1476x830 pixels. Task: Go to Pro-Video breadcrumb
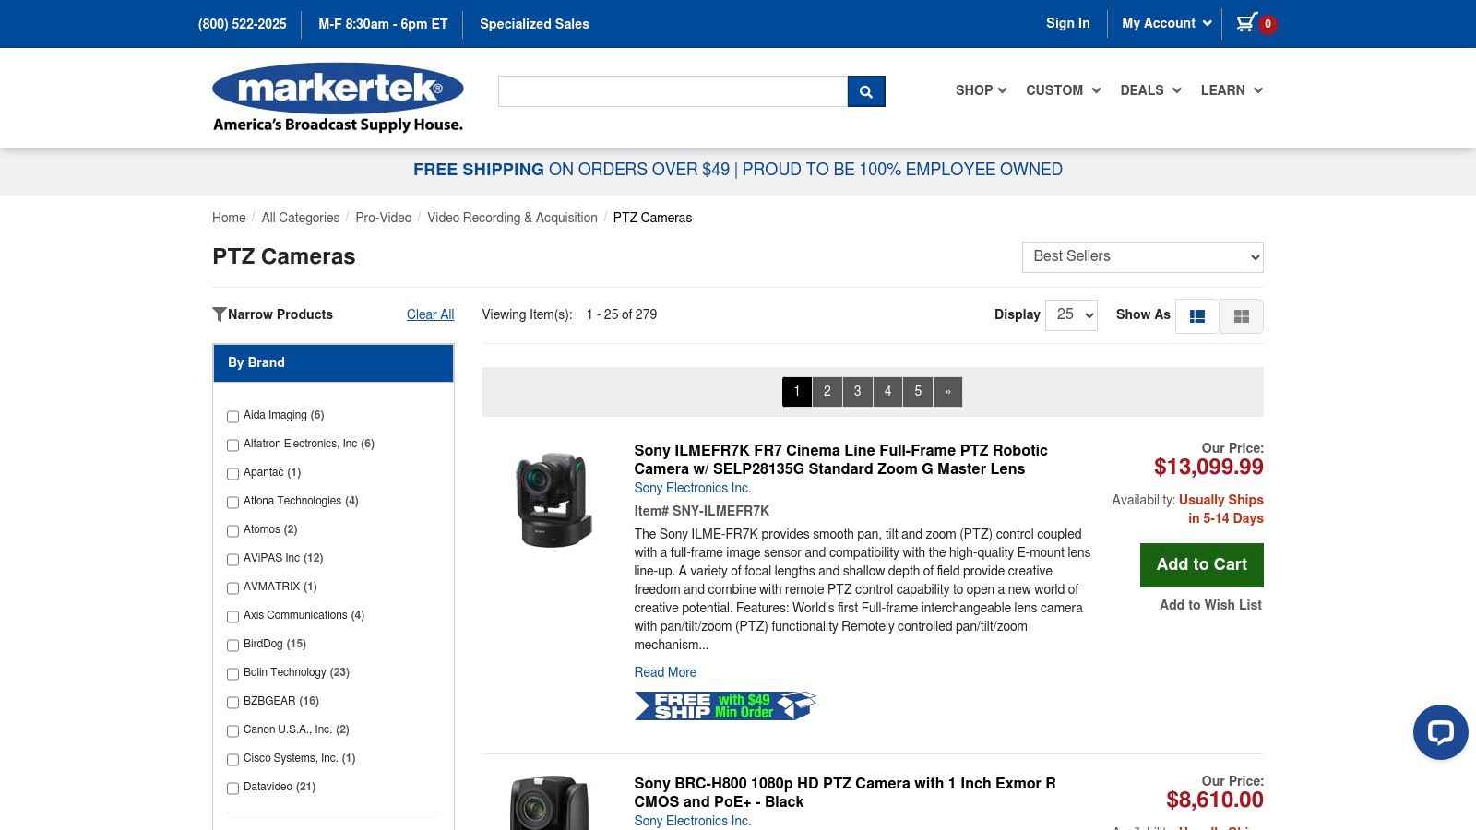pyautogui.click(x=384, y=218)
